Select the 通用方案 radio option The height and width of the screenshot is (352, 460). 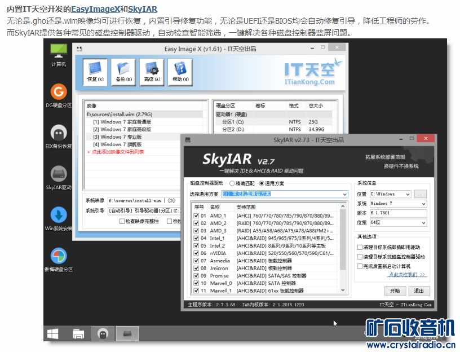click(x=272, y=183)
